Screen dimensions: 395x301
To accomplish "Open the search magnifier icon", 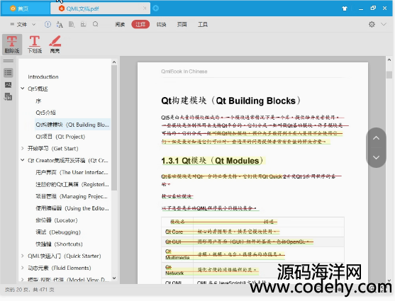I will coord(95,24).
